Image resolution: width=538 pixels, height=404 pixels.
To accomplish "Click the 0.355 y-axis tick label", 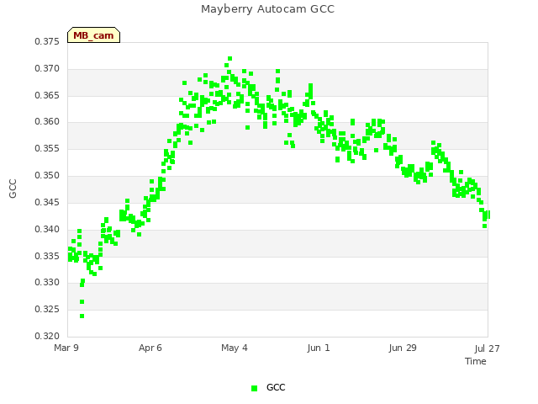I will click(47, 149).
